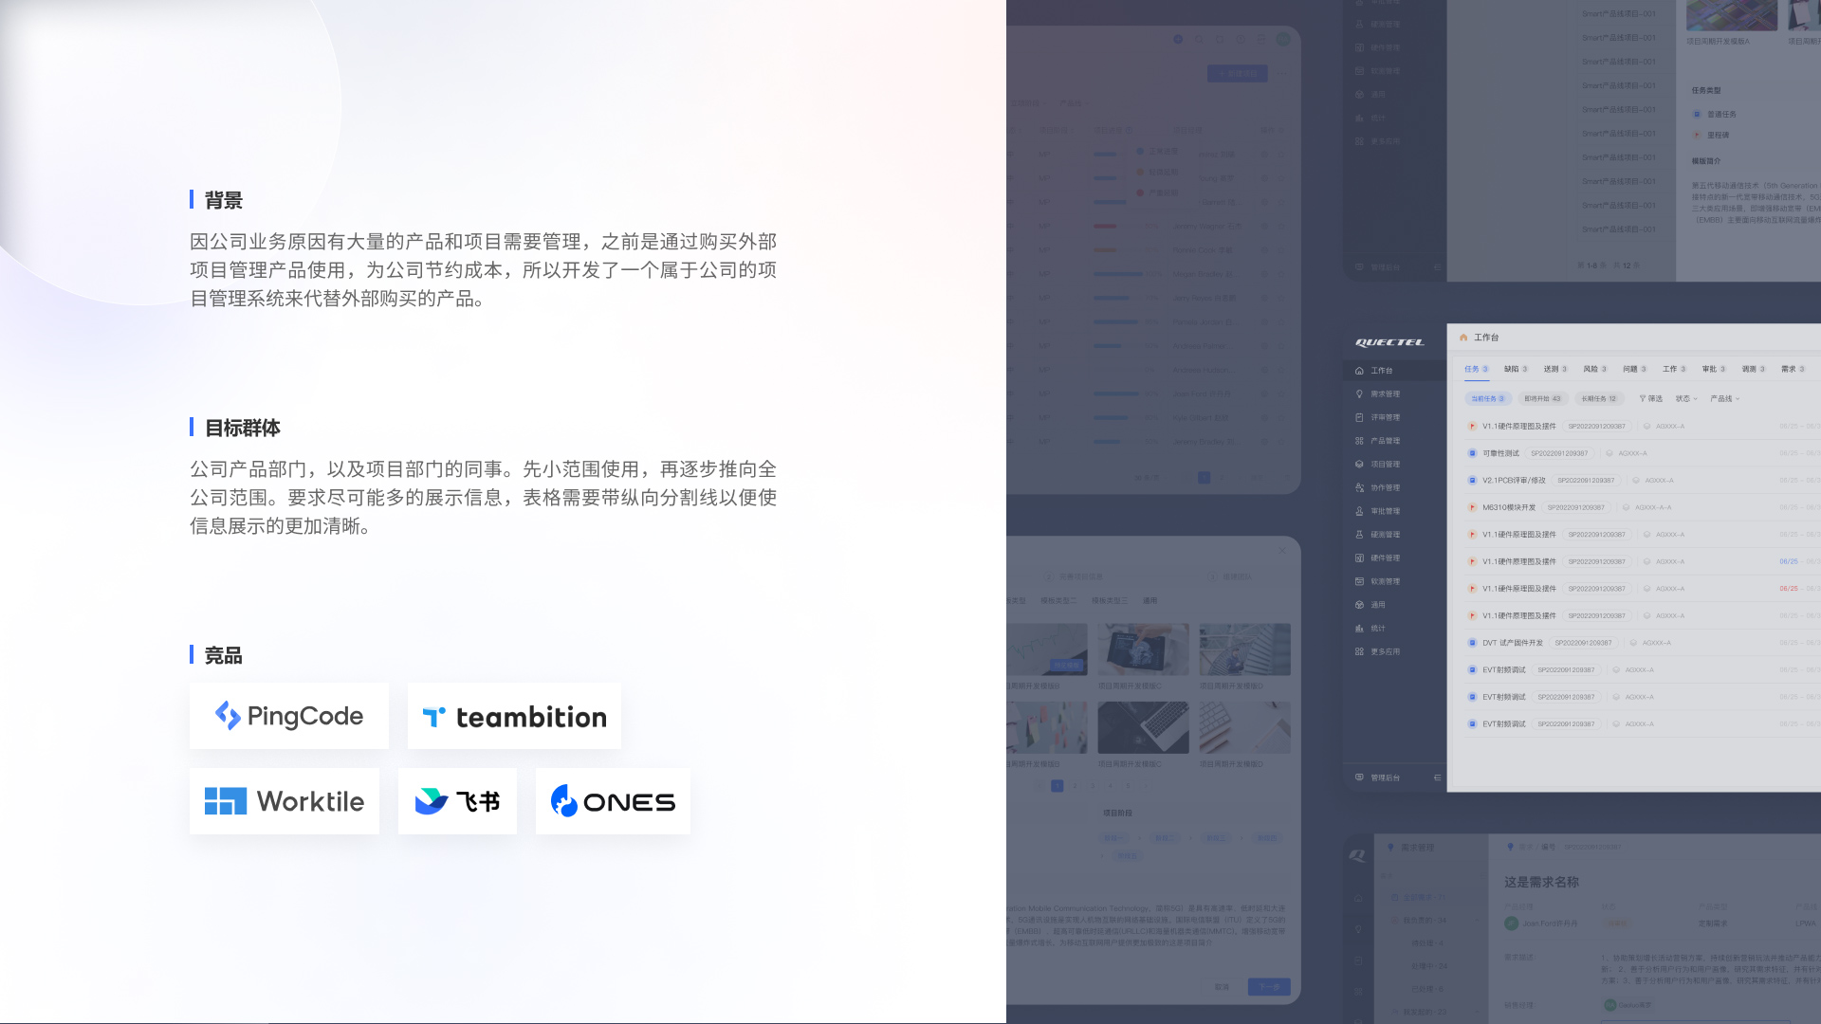Viewport: 1821px width, 1024px height.
Task: Open the 产品线 dropdown
Action: click(1725, 399)
